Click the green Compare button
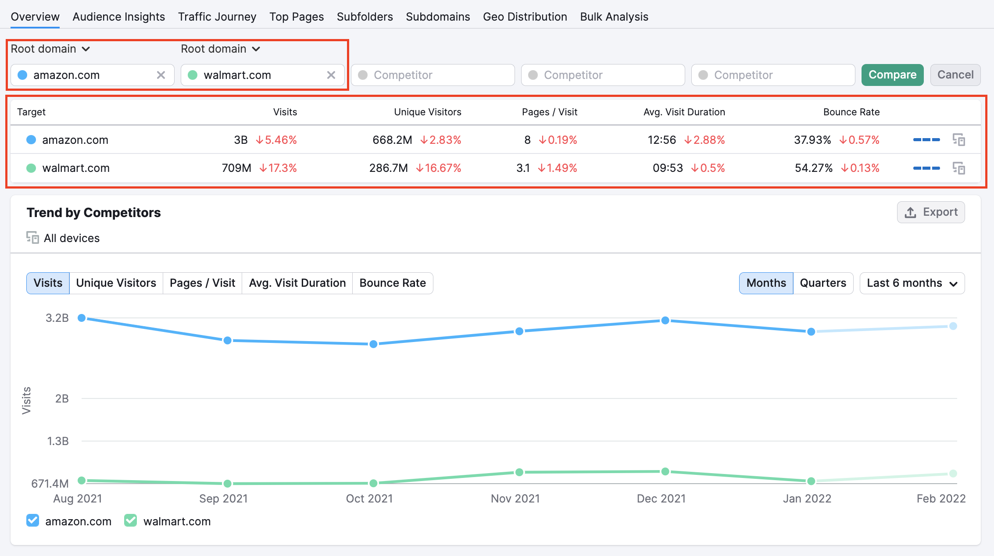 click(x=892, y=75)
